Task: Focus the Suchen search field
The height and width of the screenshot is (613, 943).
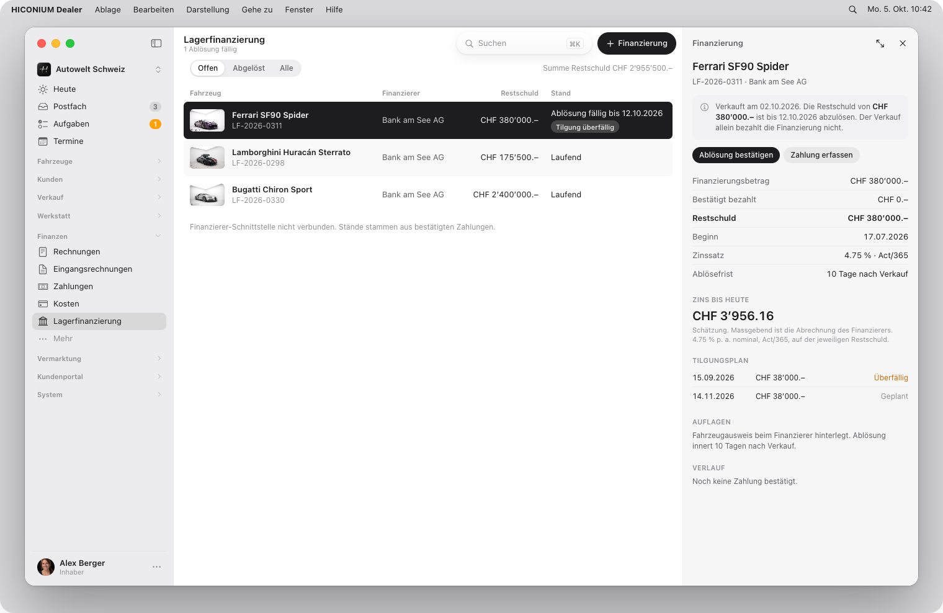Action: pos(524,43)
